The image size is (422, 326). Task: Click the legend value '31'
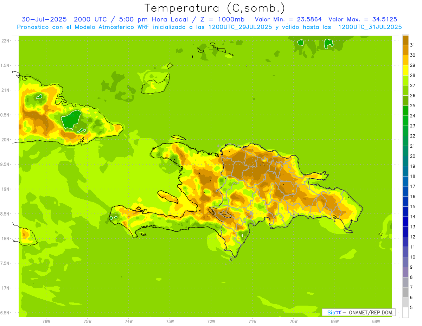[413, 45]
